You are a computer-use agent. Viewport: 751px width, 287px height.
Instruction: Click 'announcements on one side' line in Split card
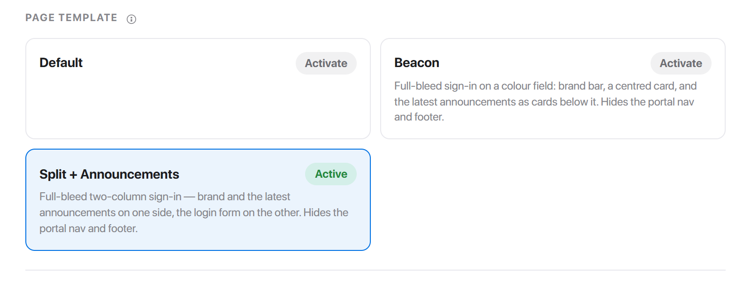pyautogui.click(x=194, y=212)
